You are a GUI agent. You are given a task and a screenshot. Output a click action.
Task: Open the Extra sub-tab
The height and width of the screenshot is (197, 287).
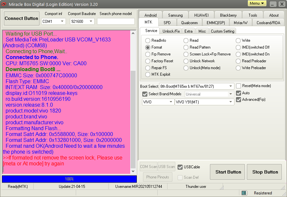(188, 31)
